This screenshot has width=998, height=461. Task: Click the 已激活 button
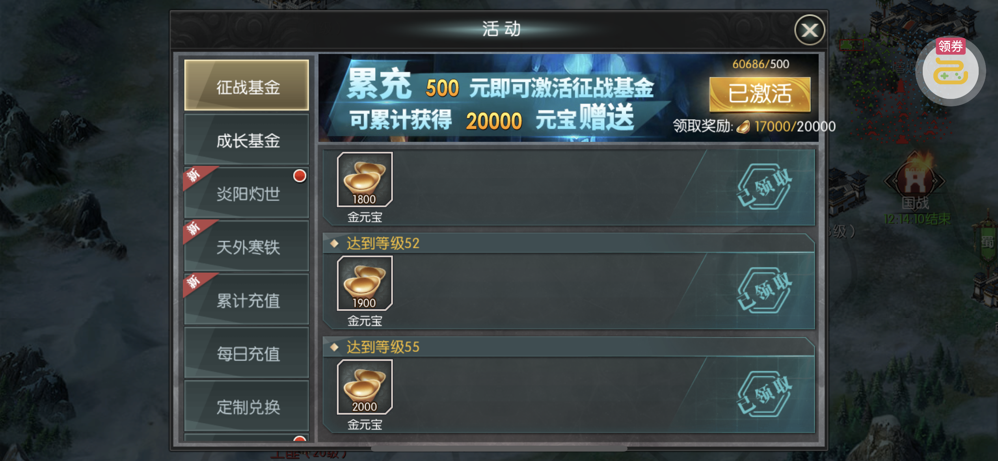760,94
